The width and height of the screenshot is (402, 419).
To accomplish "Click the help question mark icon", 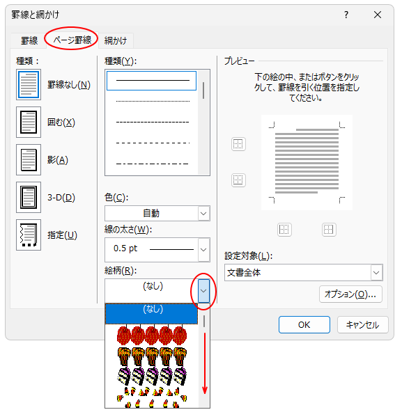I will (x=346, y=15).
